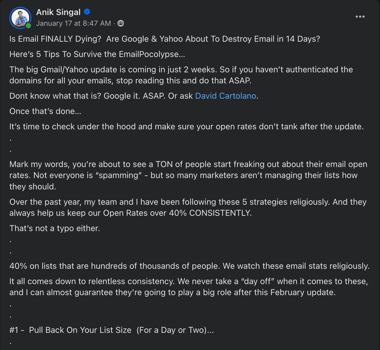Open the post options three-dot menu

pos(360,17)
